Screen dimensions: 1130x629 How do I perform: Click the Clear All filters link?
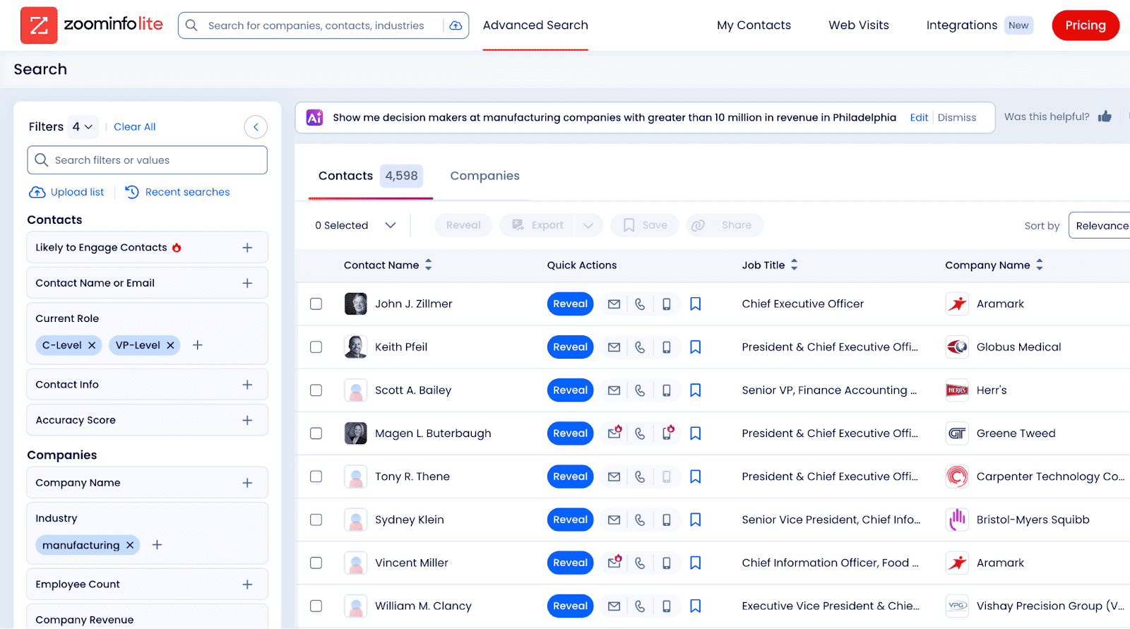[x=134, y=127]
